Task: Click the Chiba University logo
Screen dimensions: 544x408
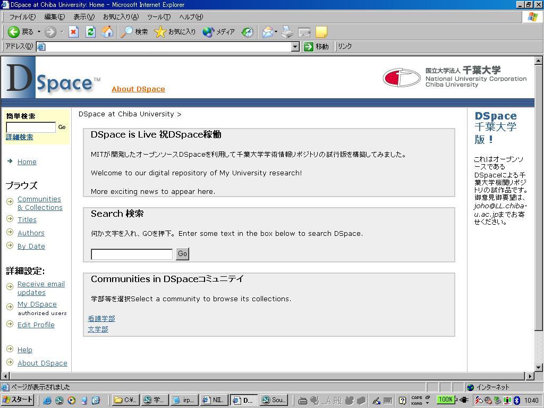Action: (455, 77)
